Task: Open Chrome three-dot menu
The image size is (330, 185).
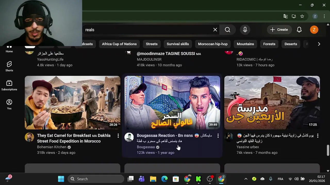Action: [324, 16]
